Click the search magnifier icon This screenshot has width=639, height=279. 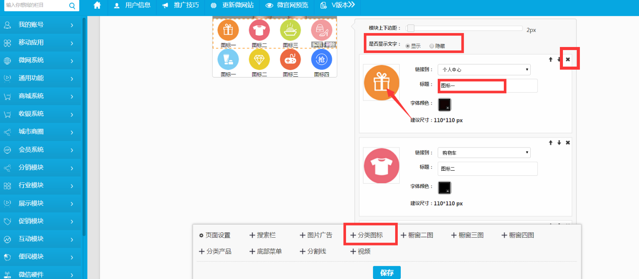(72, 6)
